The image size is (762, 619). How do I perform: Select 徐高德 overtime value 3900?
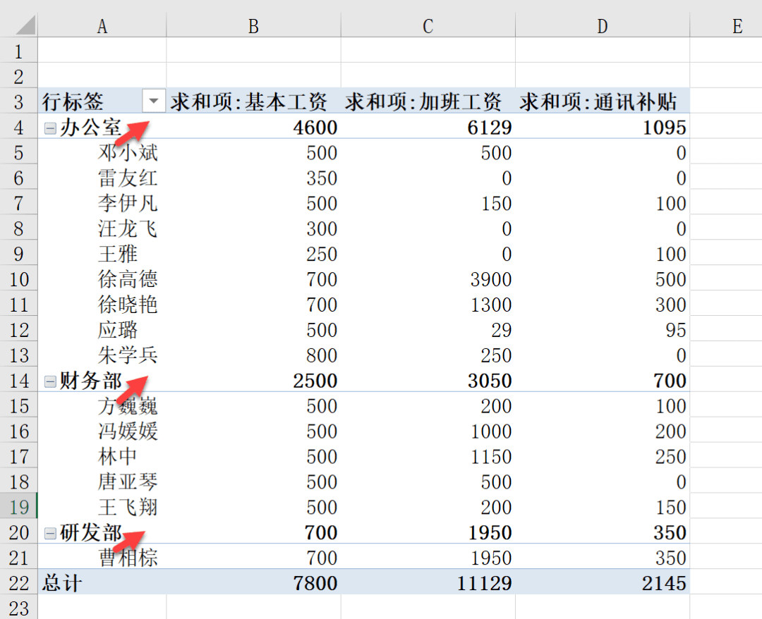[428, 278]
